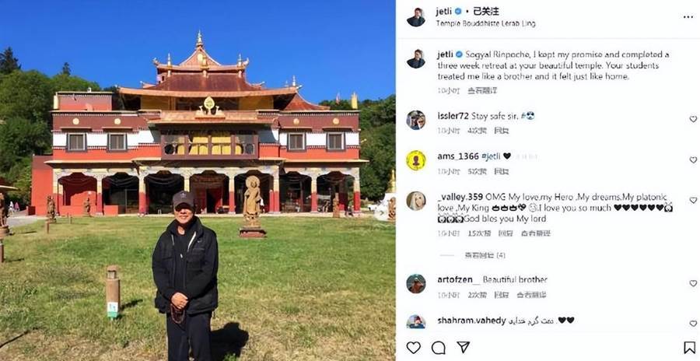The width and height of the screenshot is (700, 361).
Task: Like ams_1366's comment heart
Action: pos(693,159)
